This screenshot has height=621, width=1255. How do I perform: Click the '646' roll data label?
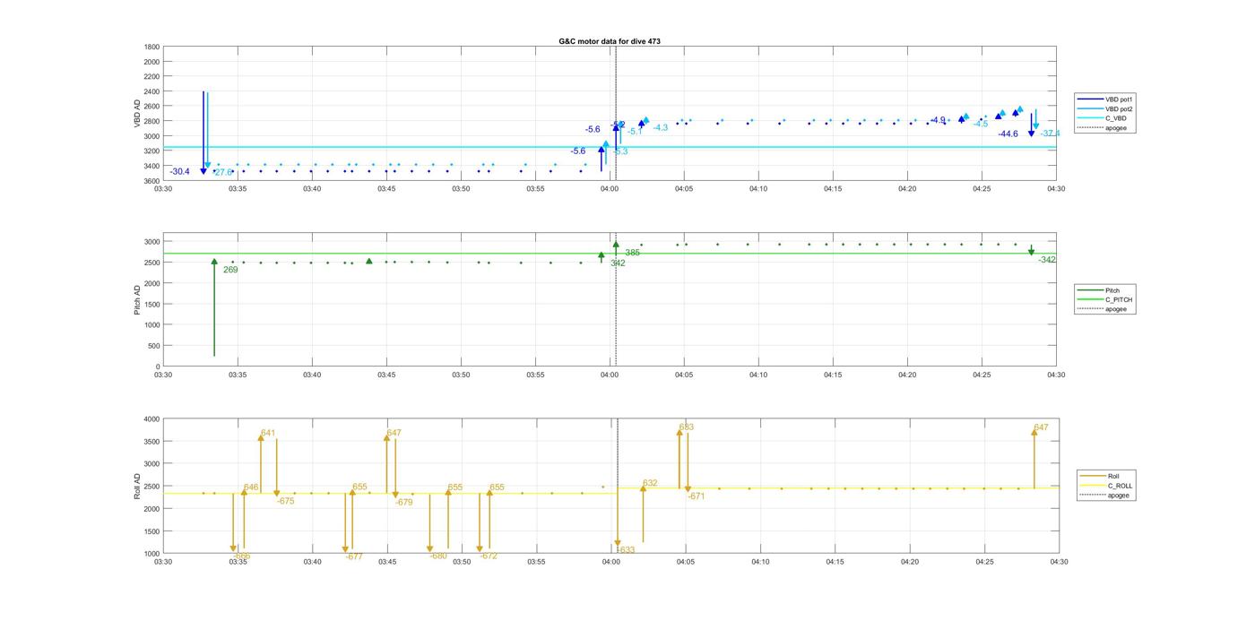point(251,487)
